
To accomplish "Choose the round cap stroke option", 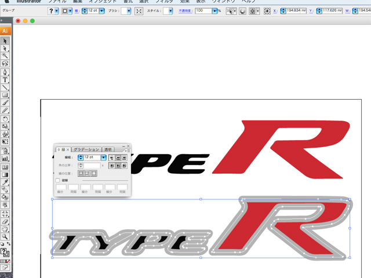I will 118,158.
